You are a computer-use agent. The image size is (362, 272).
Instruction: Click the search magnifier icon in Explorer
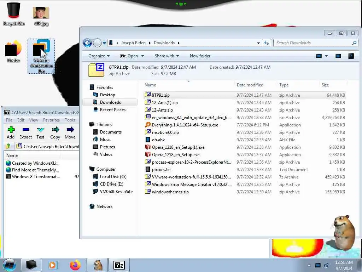coord(354,43)
